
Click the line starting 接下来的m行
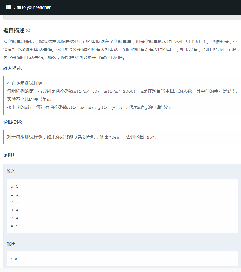[90, 108]
